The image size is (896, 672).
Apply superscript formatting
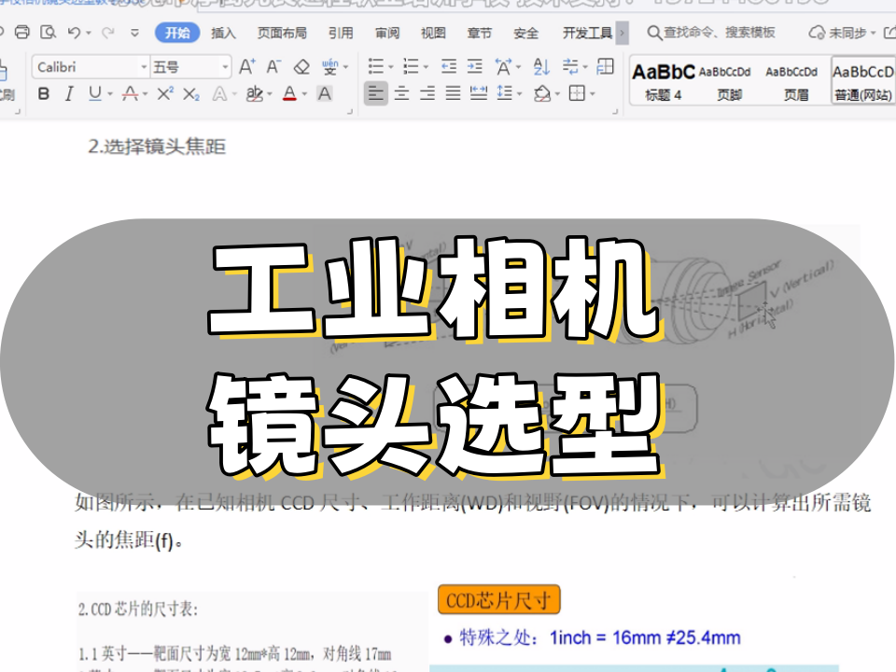165,93
